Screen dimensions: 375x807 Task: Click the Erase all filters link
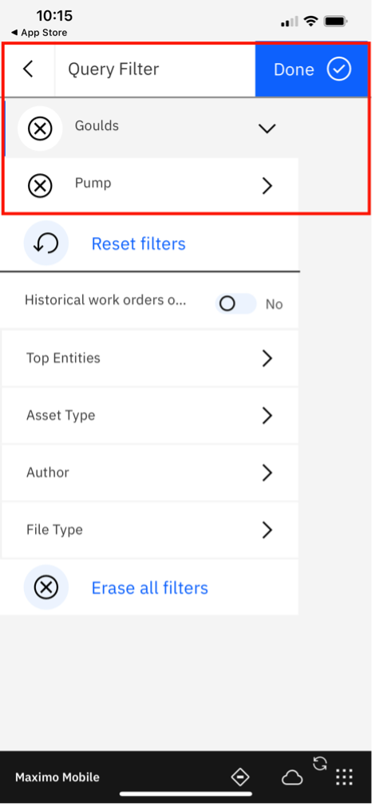click(150, 587)
